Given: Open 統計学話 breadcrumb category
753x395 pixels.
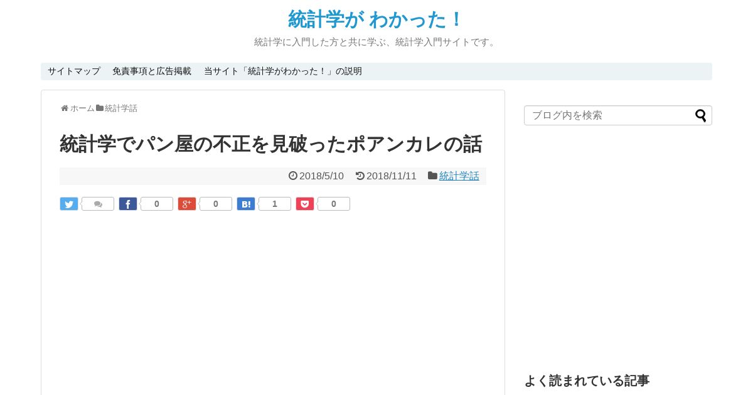Looking at the screenshot, I should click(x=121, y=108).
